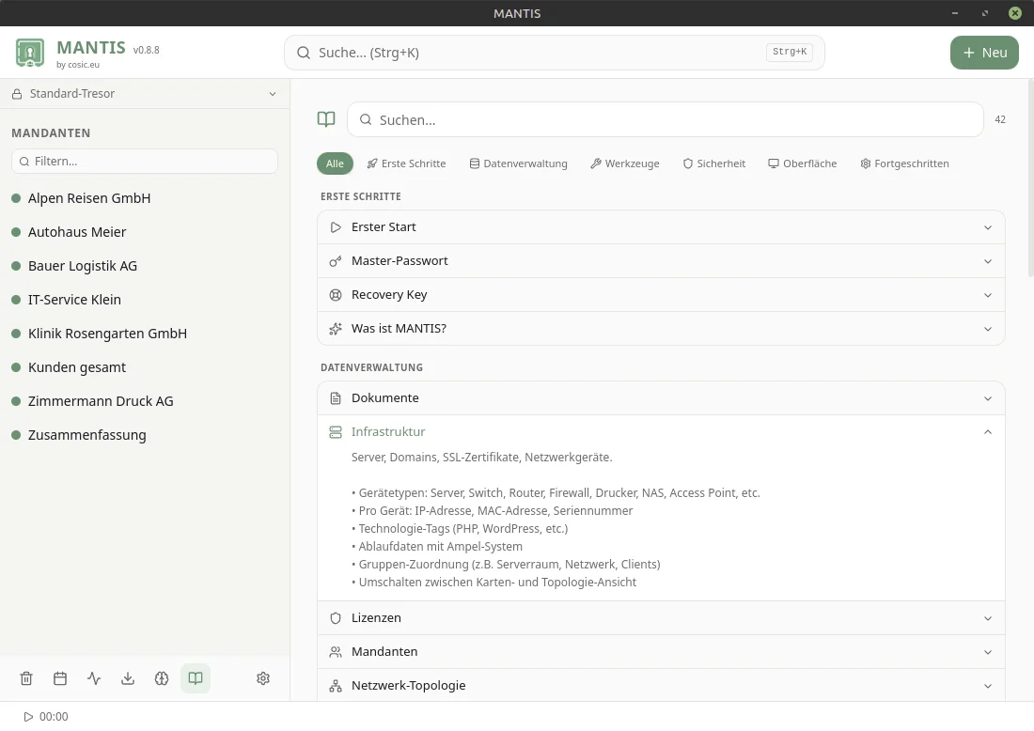
Task: Click the book icon beside help search
Action: pos(326,119)
